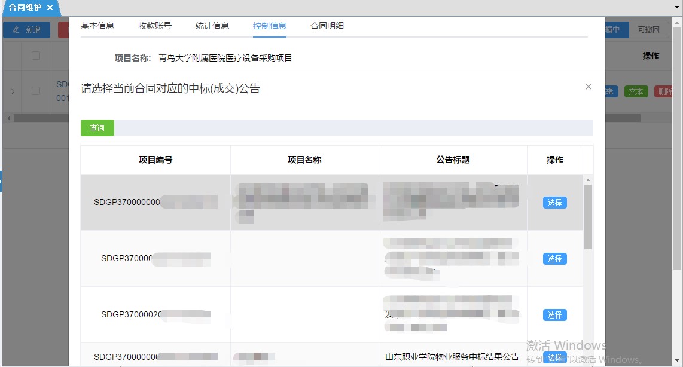Click the dialog title 请选择当前合同对应的中标(成交)公告
683x367 pixels.
click(170, 88)
